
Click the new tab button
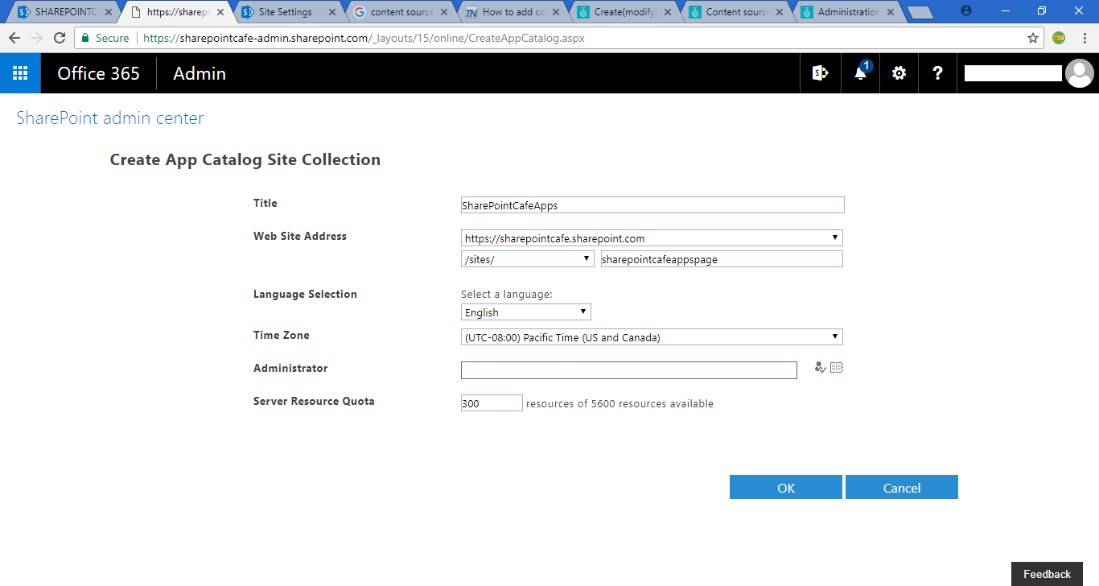click(x=920, y=12)
